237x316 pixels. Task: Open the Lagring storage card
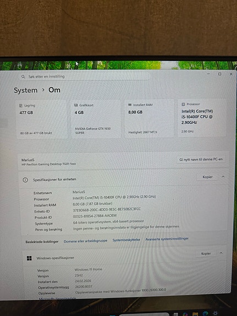point(42,119)
